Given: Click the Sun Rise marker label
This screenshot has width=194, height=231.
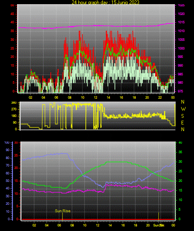Looking at the screenshot, I should point(62,211).
